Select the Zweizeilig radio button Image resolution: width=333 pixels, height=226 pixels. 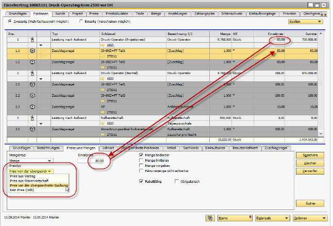pyautogui.click(x=10, y=22)
